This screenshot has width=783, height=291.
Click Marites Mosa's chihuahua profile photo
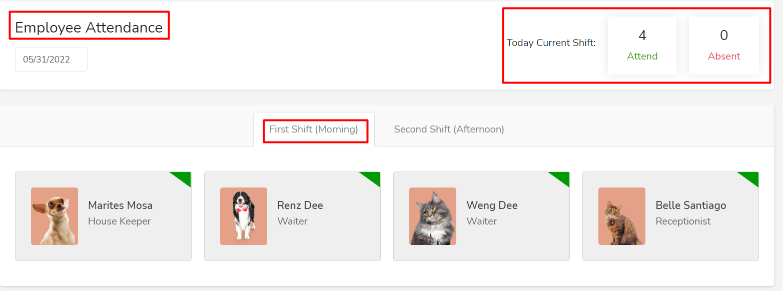point(55,216)
